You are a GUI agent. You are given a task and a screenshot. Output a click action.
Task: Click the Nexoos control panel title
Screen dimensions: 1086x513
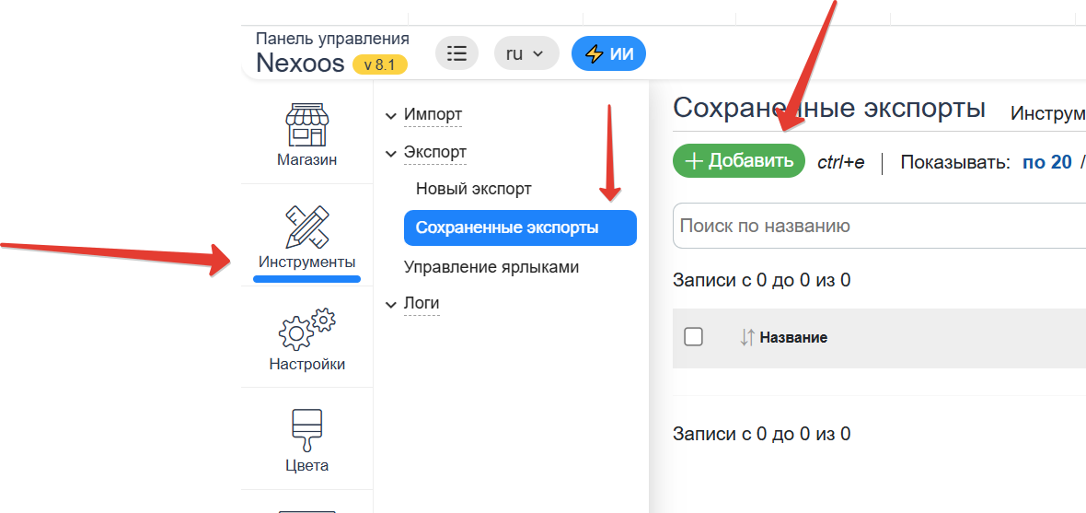(300, 63)
